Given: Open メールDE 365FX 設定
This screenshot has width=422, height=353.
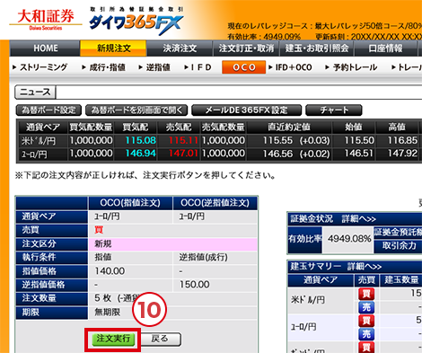Looking at the screenshot, I should pos(246,110).
